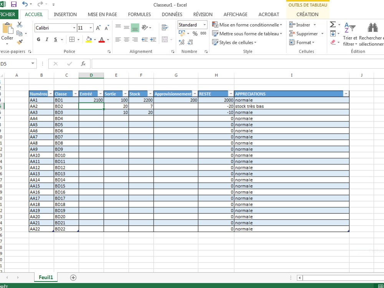Wrap text in the cell

[x=165, y=27]
